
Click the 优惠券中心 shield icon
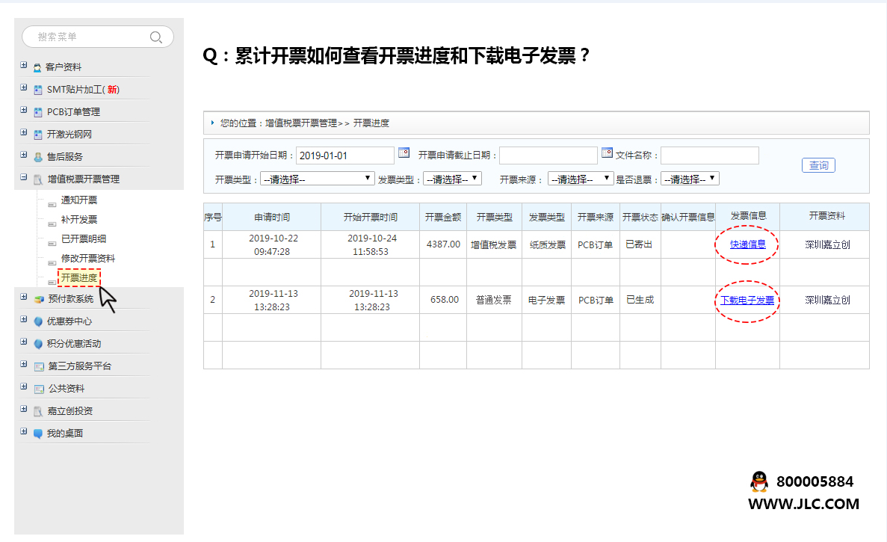coord(38,321)
